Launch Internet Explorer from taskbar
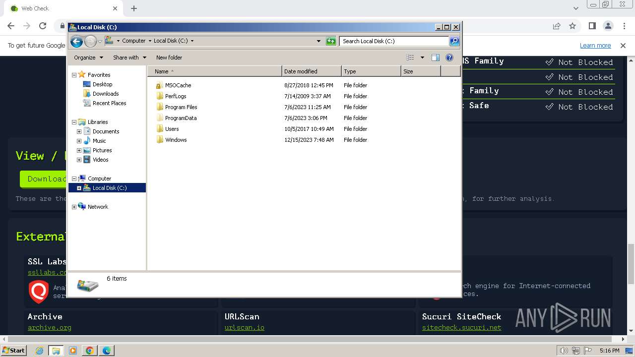The image size is (635, 357). tap(39, 351)
